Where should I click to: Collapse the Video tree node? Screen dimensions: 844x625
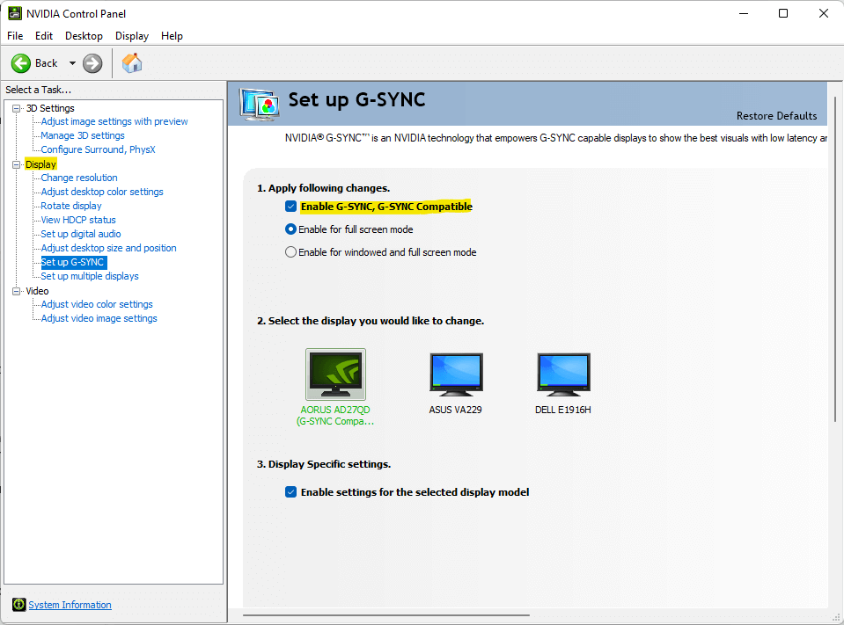coord(17,291)
